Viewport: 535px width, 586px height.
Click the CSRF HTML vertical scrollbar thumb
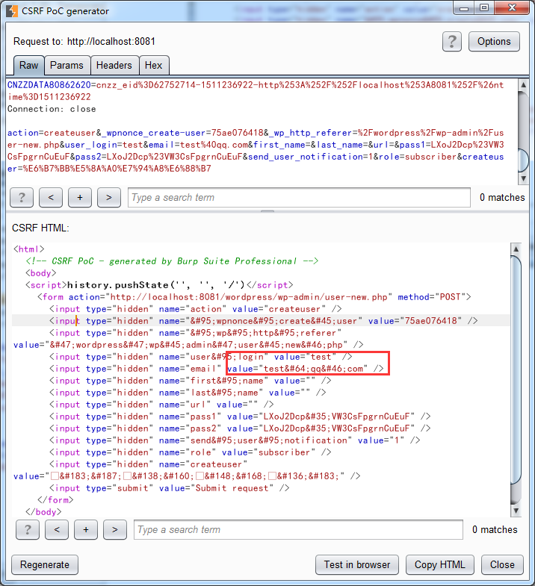[516, 370]
